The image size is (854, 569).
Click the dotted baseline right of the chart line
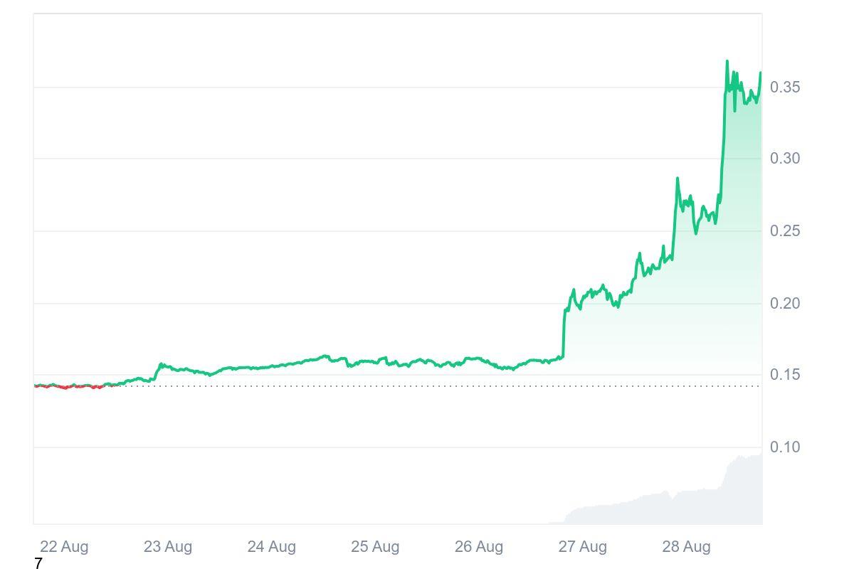point(427,386)
